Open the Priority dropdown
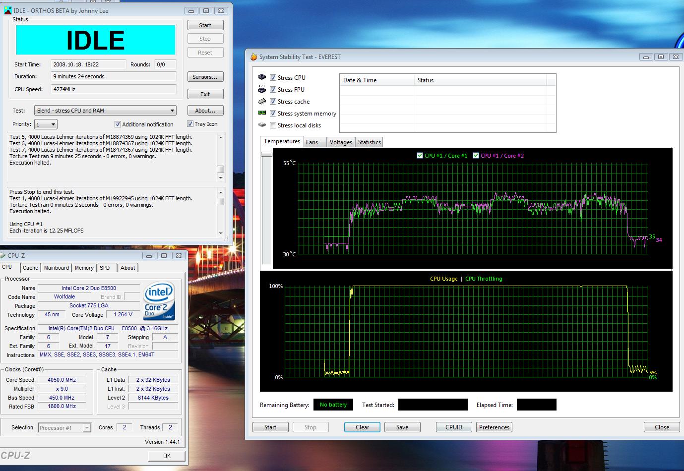The height and width of the screenshot is (471, 684). (x=46, y=124)
